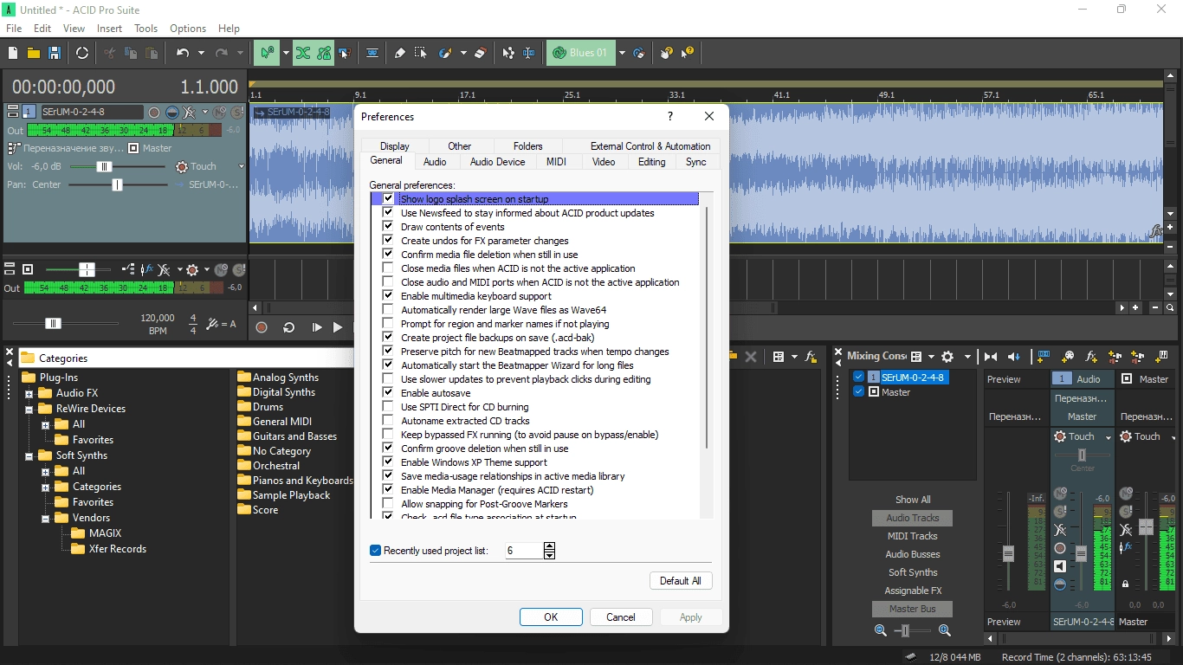Open the Groove Blues 01 dropdown arrow
Screen dimensions: 1183x665
point(622,53)
